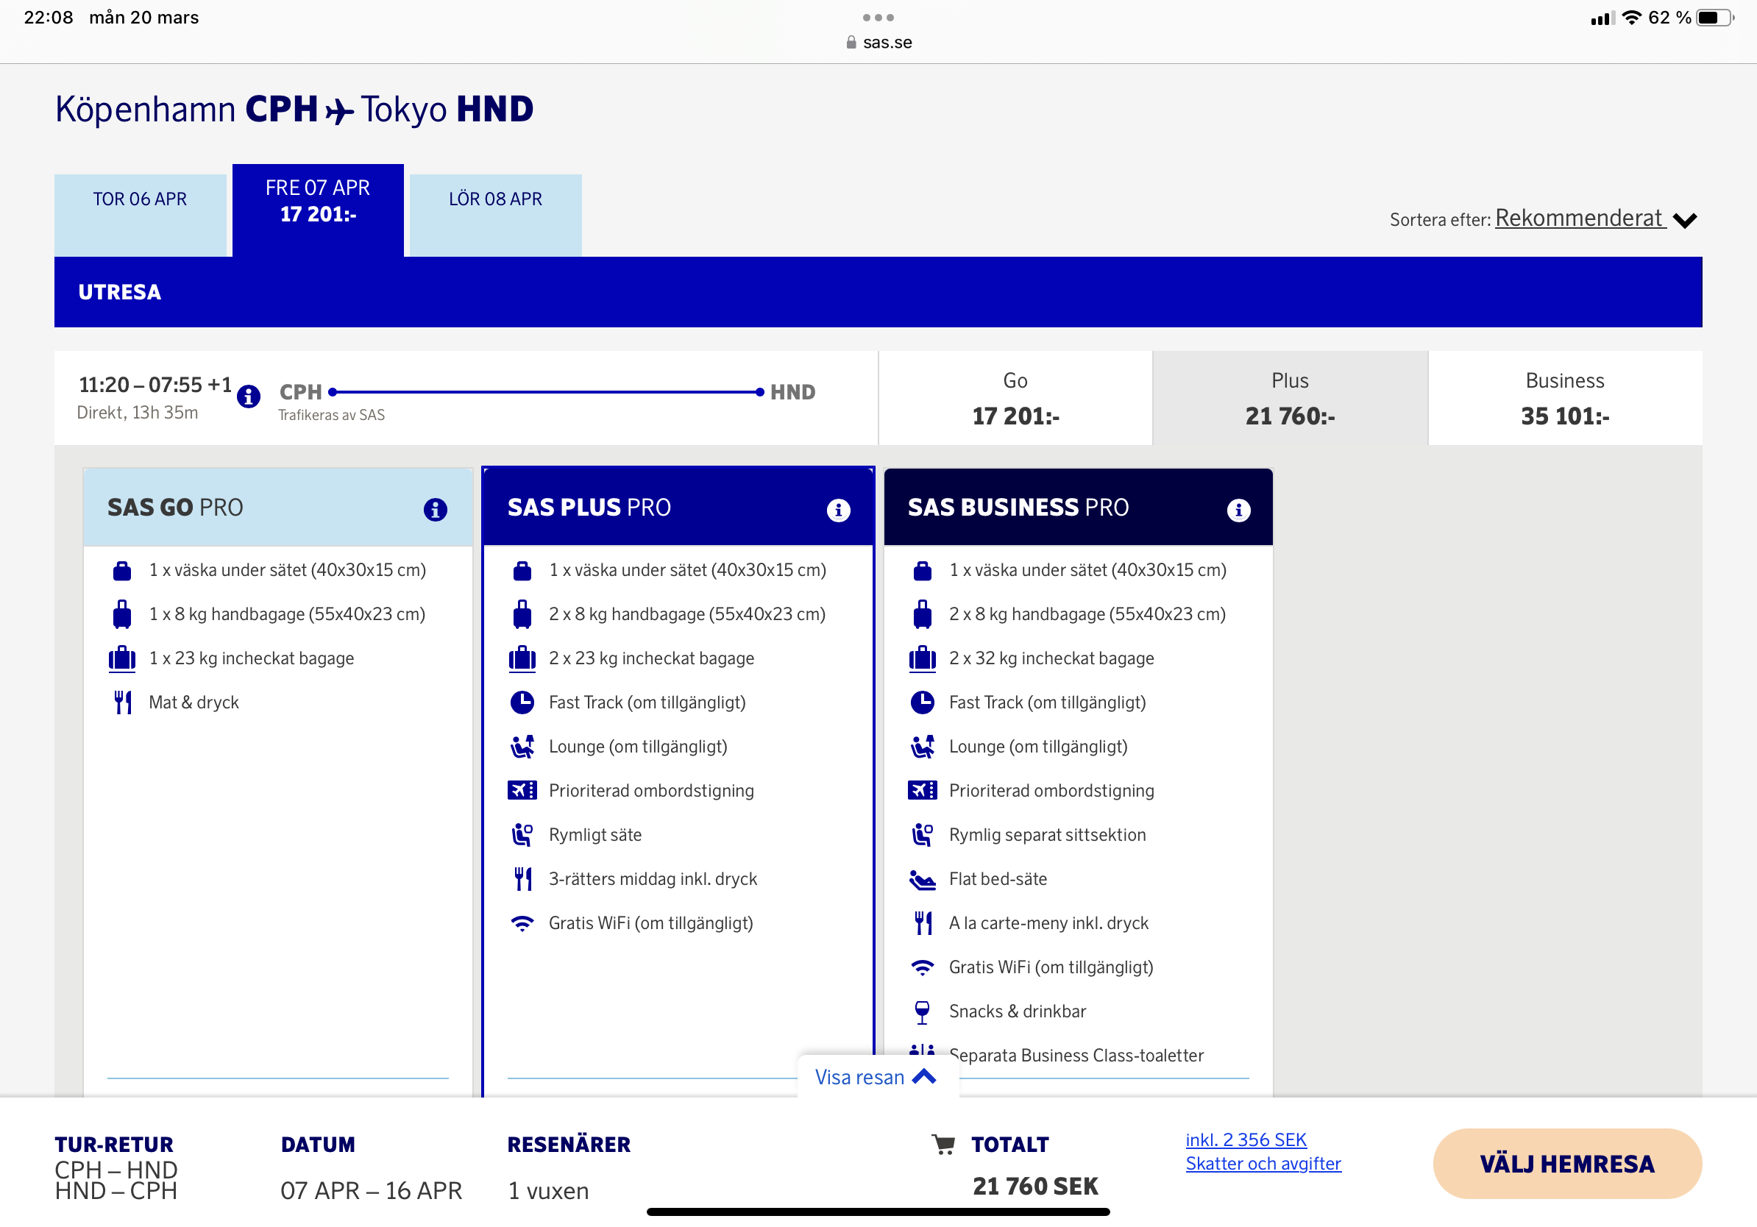
Task: Open the shopping cart next to TOTALT
Action: pyautogui.click(x=945, y=1144)
